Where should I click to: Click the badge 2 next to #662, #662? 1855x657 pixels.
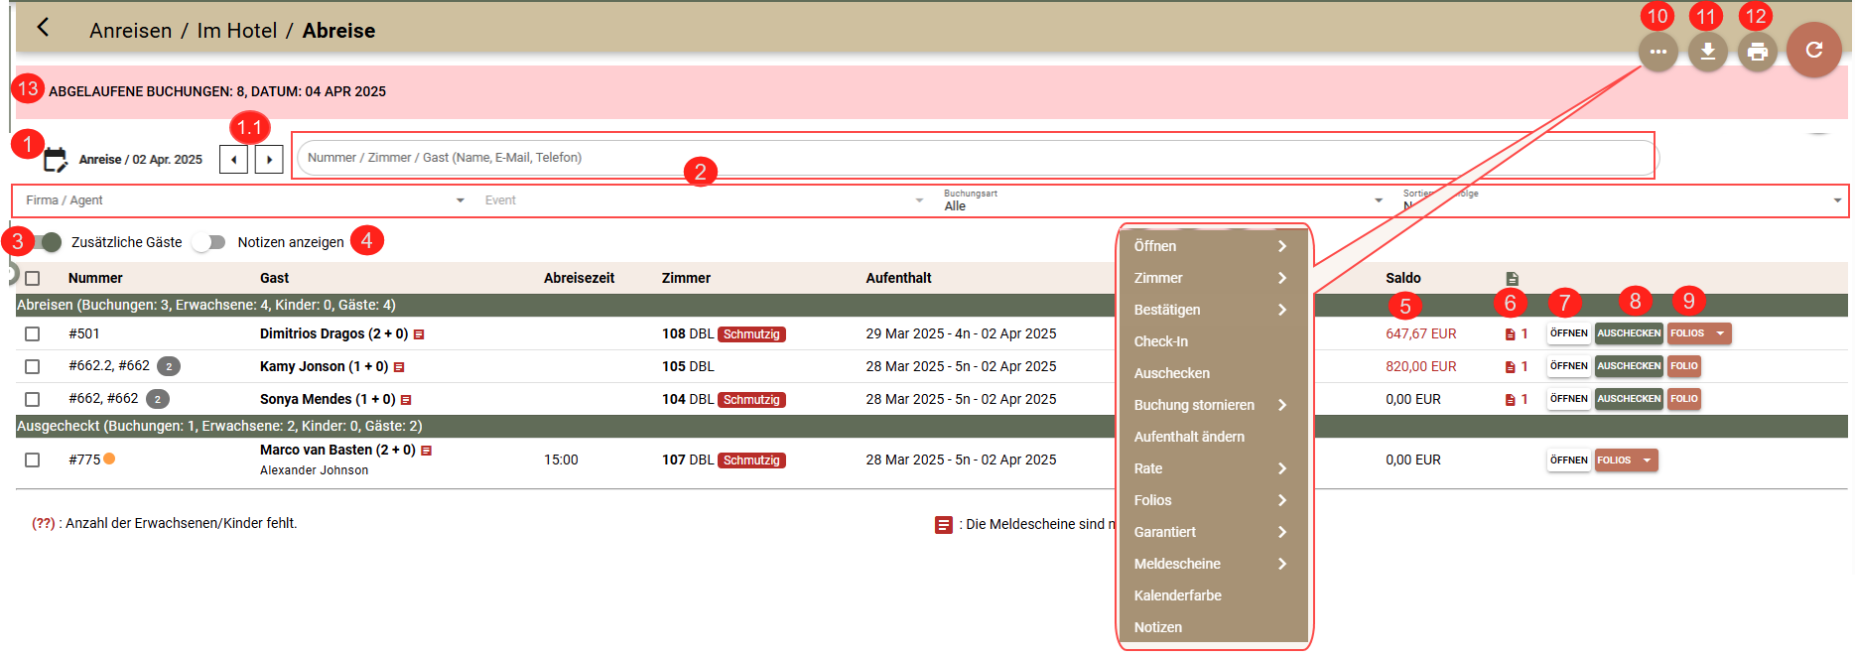tap(158, 399)
